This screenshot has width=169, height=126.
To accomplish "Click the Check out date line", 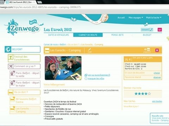I will coord(136,66).
